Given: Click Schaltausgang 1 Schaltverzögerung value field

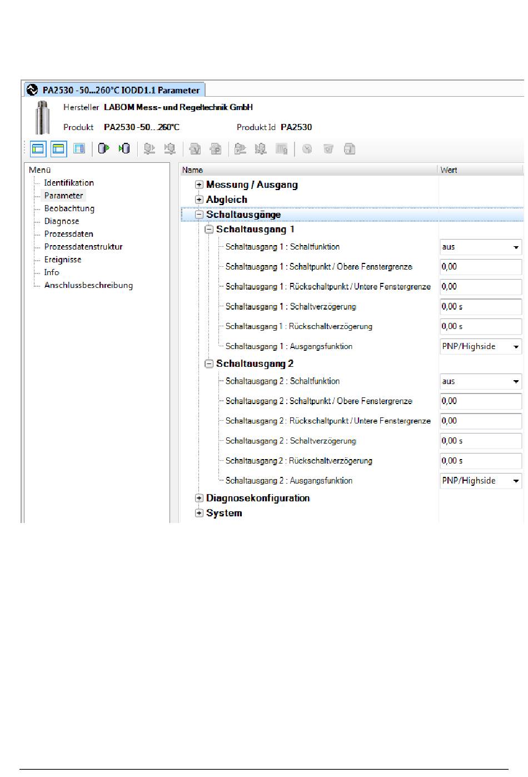Looking at the screenshot, I should point(480,307).
